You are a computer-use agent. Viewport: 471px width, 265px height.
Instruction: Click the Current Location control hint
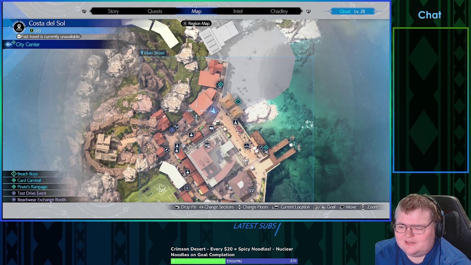[x=291, y=207]
